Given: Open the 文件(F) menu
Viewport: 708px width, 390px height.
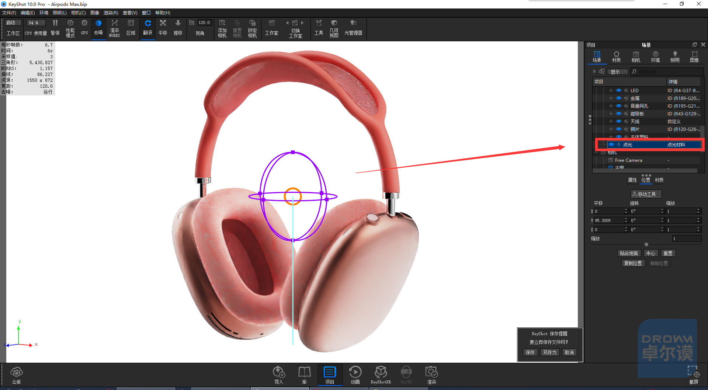Looking at the screenshot, I should pyautogui.click(x=9, y=13).
